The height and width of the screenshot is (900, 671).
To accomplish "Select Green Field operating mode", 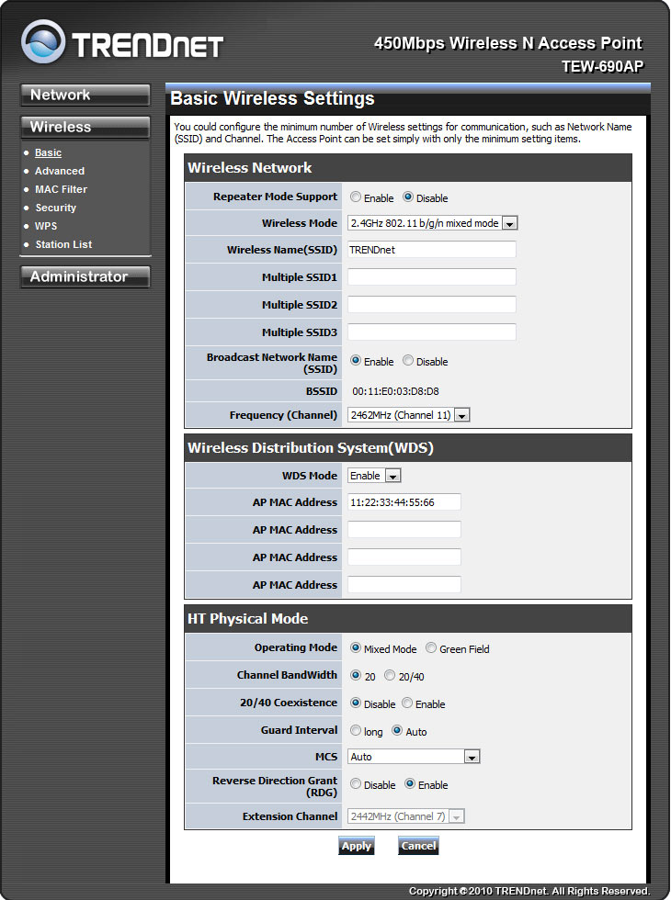I will [x=431, y=648].
